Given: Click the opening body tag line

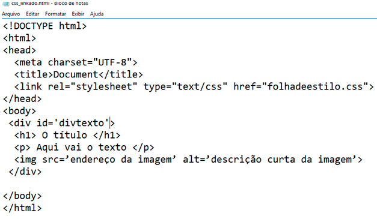Looking at the screenshot, I should click(x=19, y=111).
